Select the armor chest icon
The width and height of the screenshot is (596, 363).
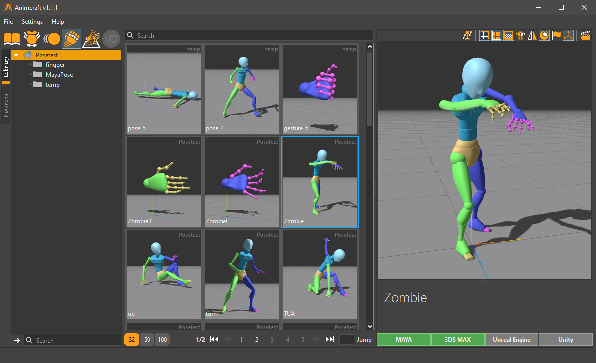(x=32, y=38)
